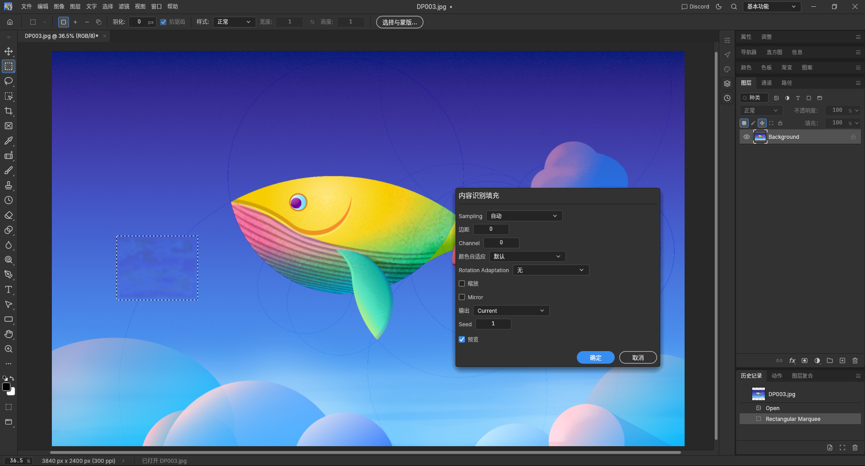This screenshot has height=466, width=865.
Task: Click the home icon in options bar
Action: (x=10, y=22)
